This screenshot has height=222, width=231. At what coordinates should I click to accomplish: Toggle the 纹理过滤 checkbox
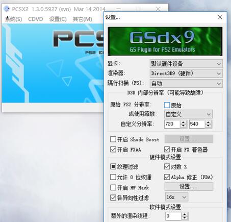(113, 166)
